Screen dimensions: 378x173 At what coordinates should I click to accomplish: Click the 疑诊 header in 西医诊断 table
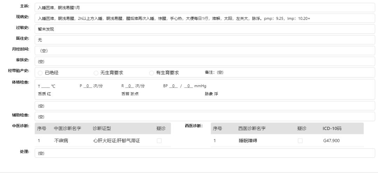pyautogui.click(x=302, y=128)
